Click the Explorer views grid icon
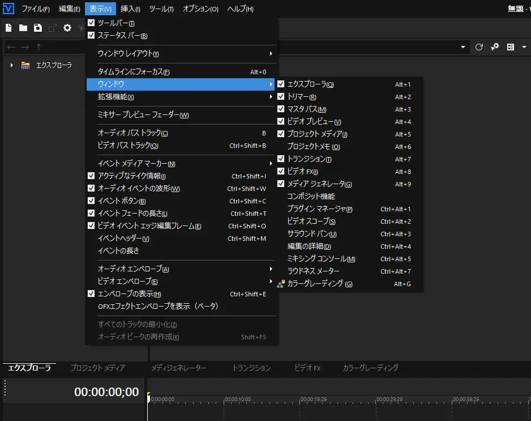 click(x=511, y=47)
